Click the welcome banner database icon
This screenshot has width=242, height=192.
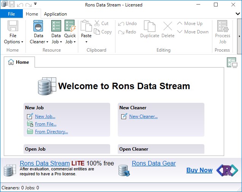pyautogui.click(x=47, y=86)
